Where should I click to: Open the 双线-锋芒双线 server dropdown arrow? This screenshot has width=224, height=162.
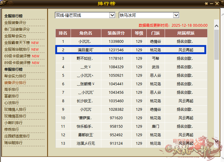(112, 15)
